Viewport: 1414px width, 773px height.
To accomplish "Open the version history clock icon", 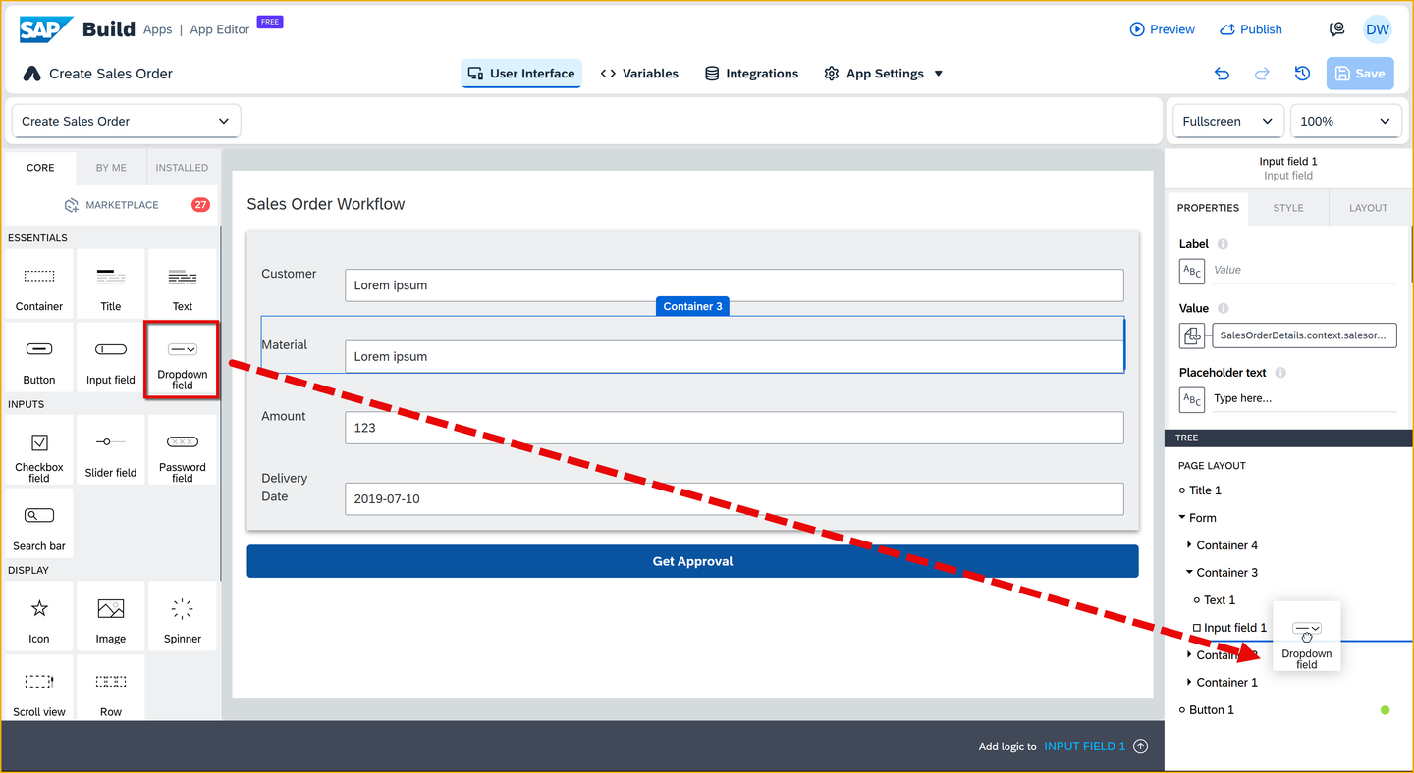I will (x=1302, y=74).
